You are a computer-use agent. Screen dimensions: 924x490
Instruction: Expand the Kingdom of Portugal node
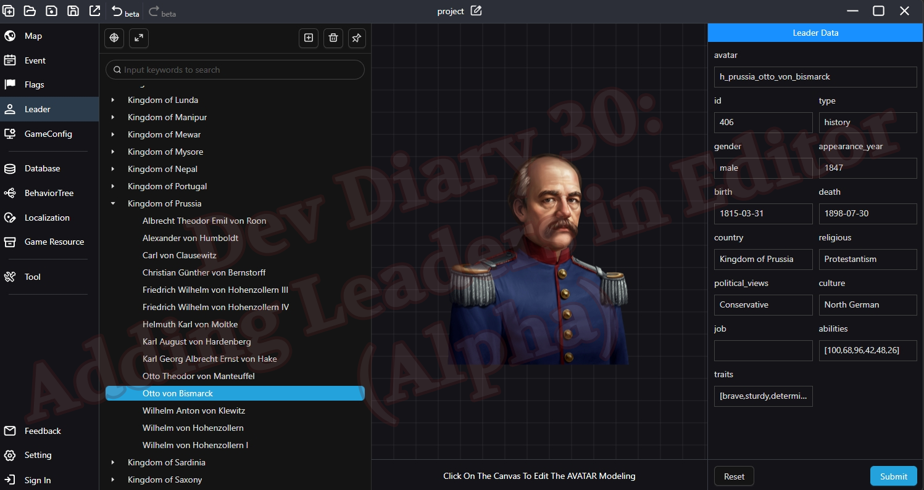[113, 186]
